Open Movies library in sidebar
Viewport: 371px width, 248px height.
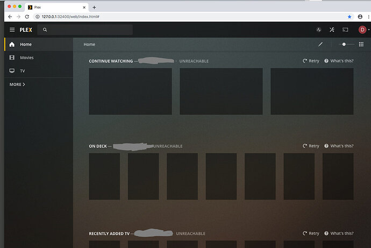pyautogui.click(x=39, y=58)
